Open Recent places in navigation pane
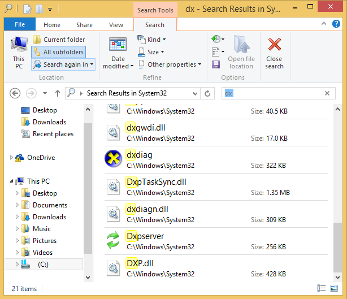Viewport: 347px width, 299px height. pos(47,134)
